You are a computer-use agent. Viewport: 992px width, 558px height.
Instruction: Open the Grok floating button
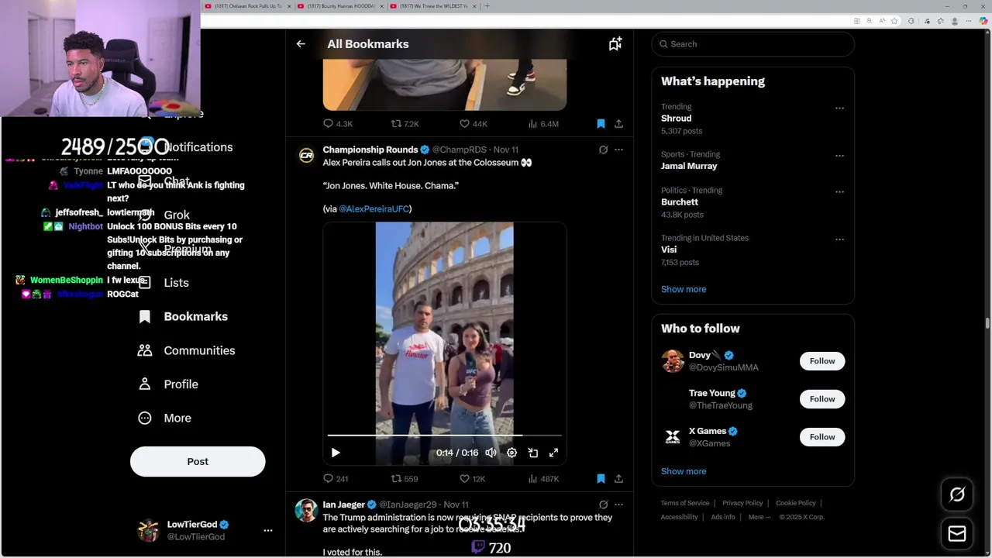click(x=957, y=494)
